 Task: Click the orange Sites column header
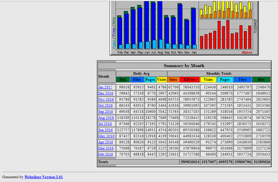(173, 80)
